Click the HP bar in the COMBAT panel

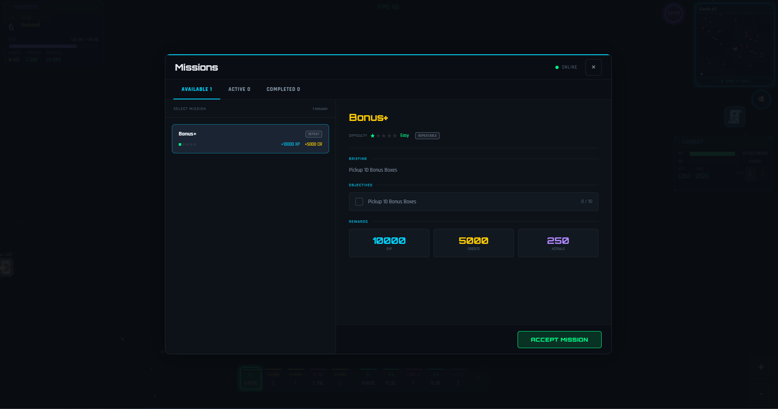coord(712,154)
